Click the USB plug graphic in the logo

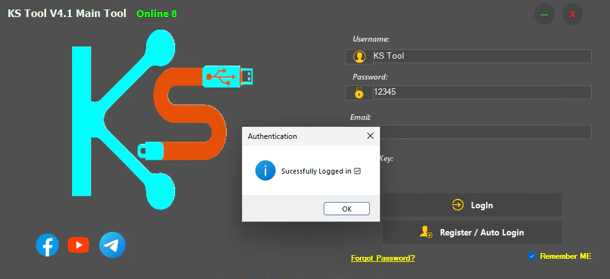tap(229, 76)
